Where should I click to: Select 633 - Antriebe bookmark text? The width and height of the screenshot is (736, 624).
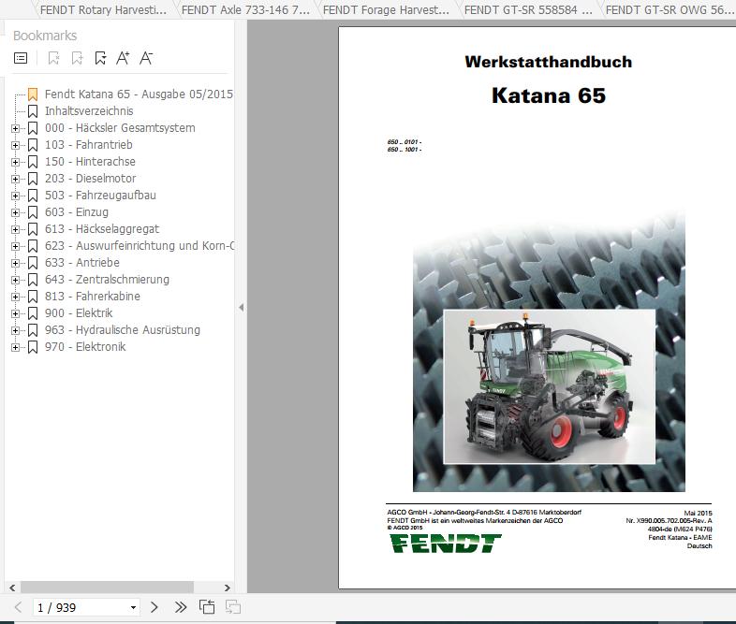82,263
